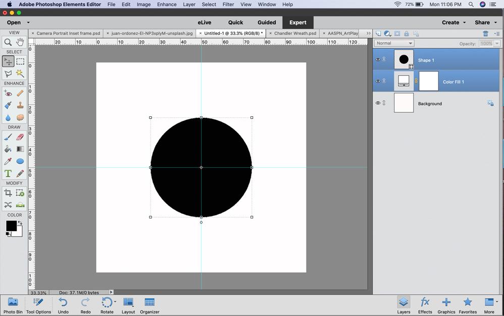Select the Eraser tool
The width and height of the screenshot is (504, 316).
(x=20, y=137)
